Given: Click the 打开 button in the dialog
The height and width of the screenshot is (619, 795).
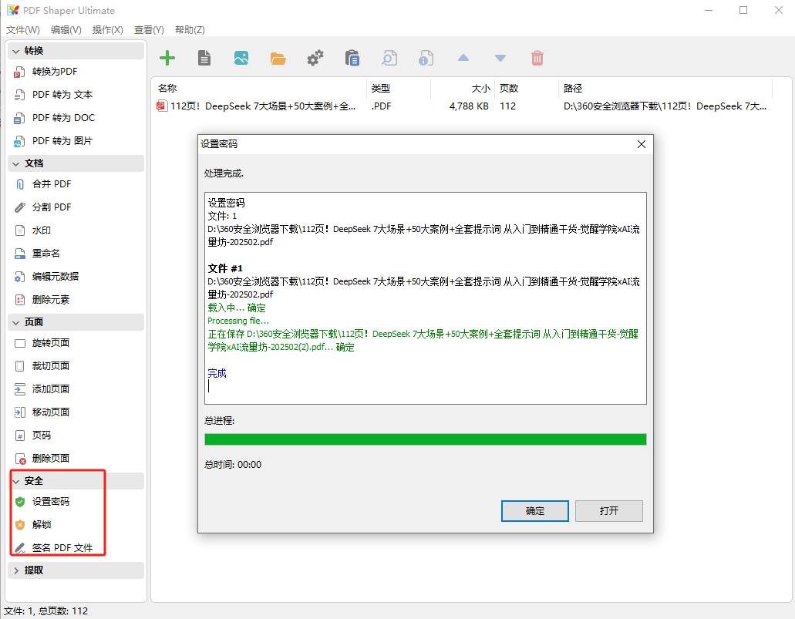Looking at the screenshot, I should (609, 511).
